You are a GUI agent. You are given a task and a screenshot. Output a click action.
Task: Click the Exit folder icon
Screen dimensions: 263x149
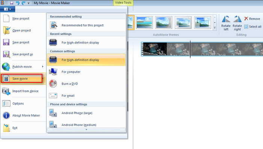pyautogui.click(x=6, y=128)
